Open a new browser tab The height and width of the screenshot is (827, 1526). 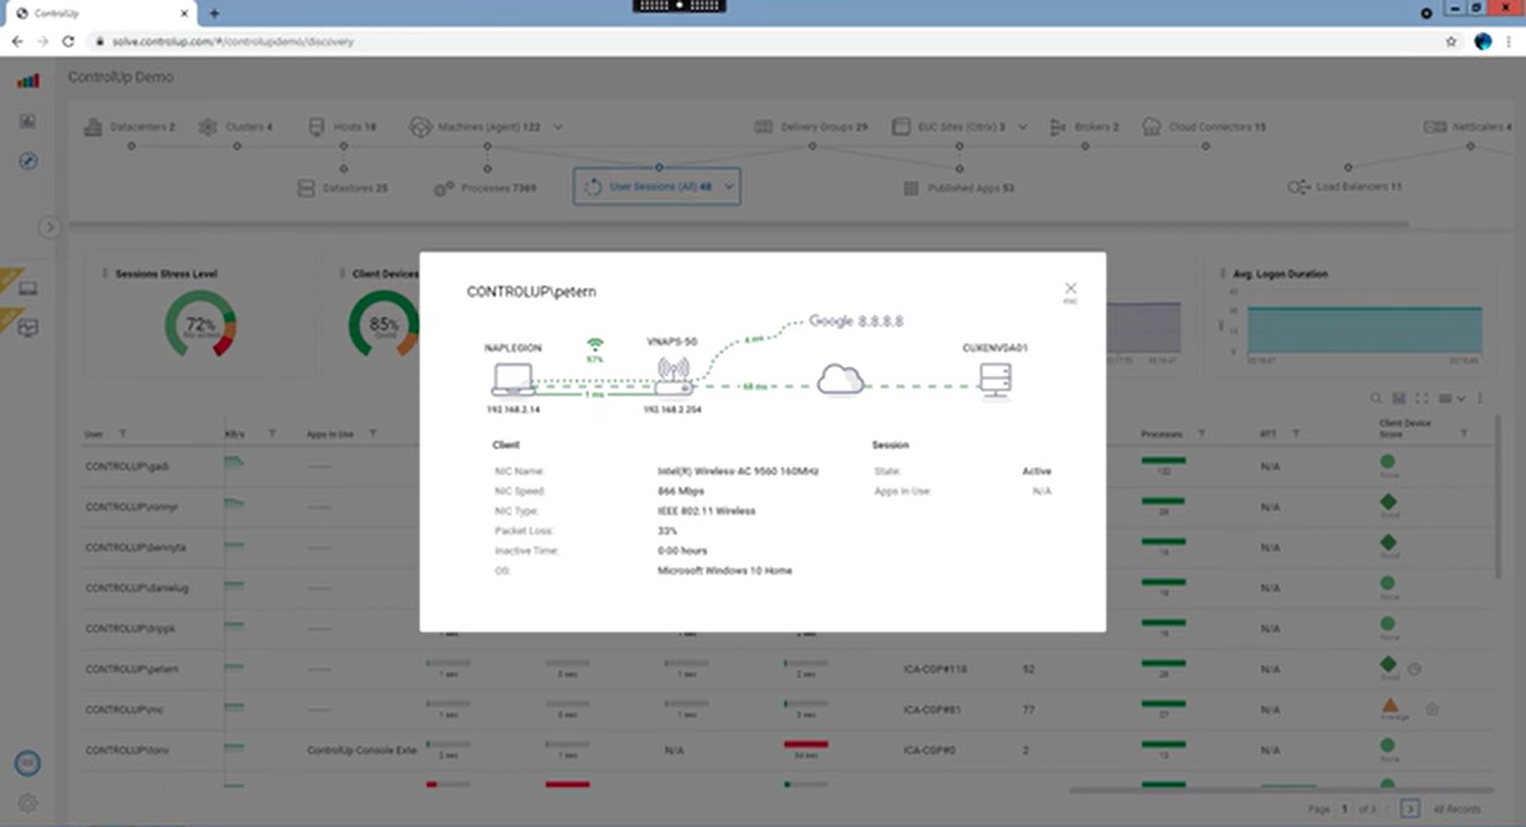215,14
